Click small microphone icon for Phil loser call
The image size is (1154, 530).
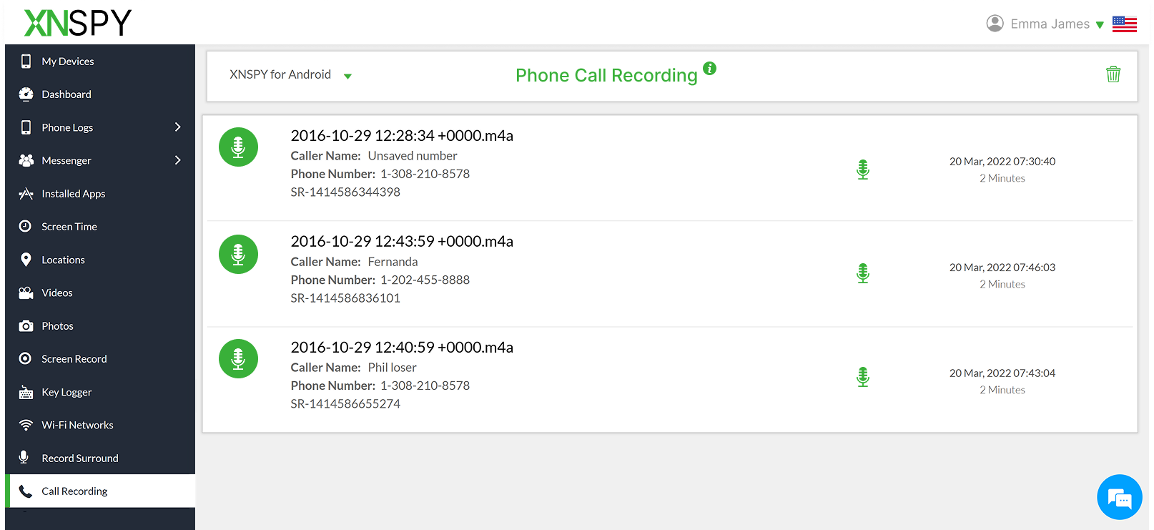point(863,377)
